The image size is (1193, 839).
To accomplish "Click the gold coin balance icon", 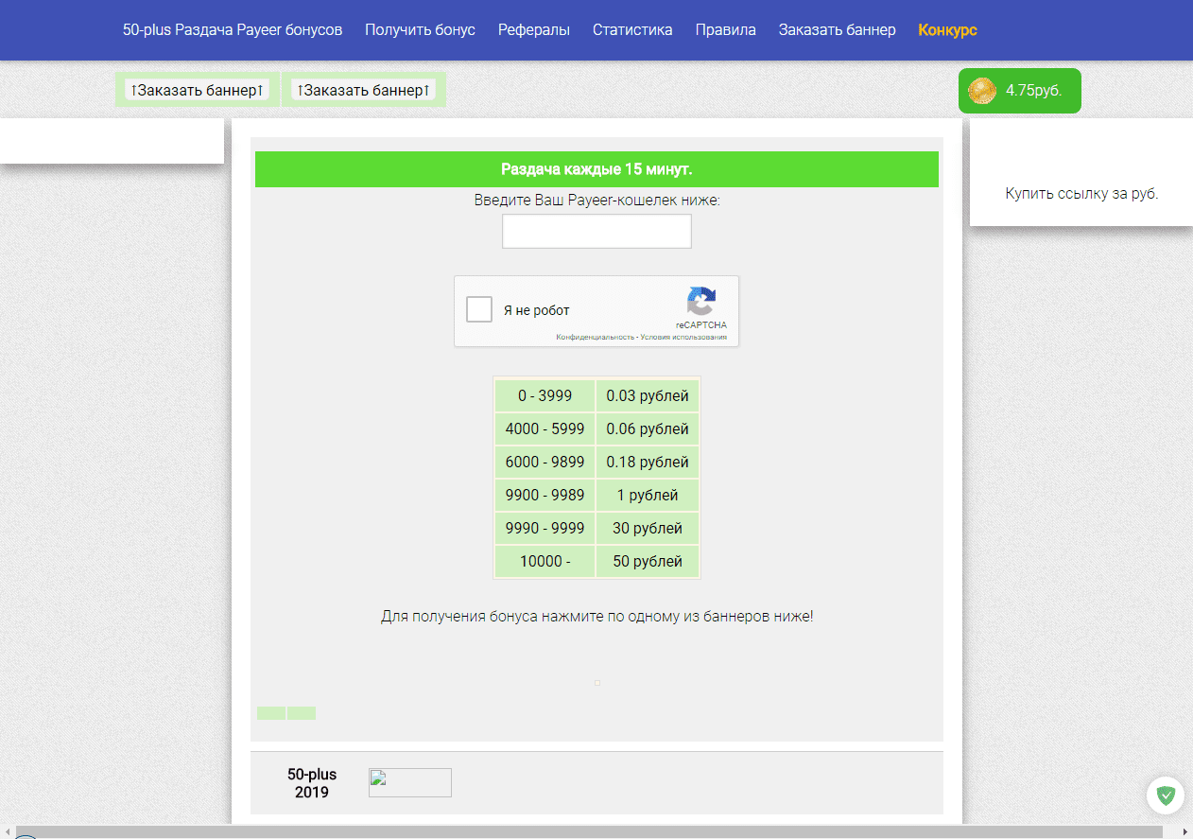I will pyautogui.click(x=982, y=91).
